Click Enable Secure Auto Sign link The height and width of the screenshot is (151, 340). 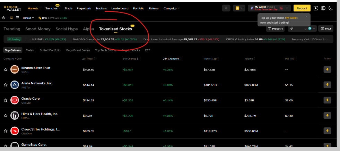coord(266,10)
